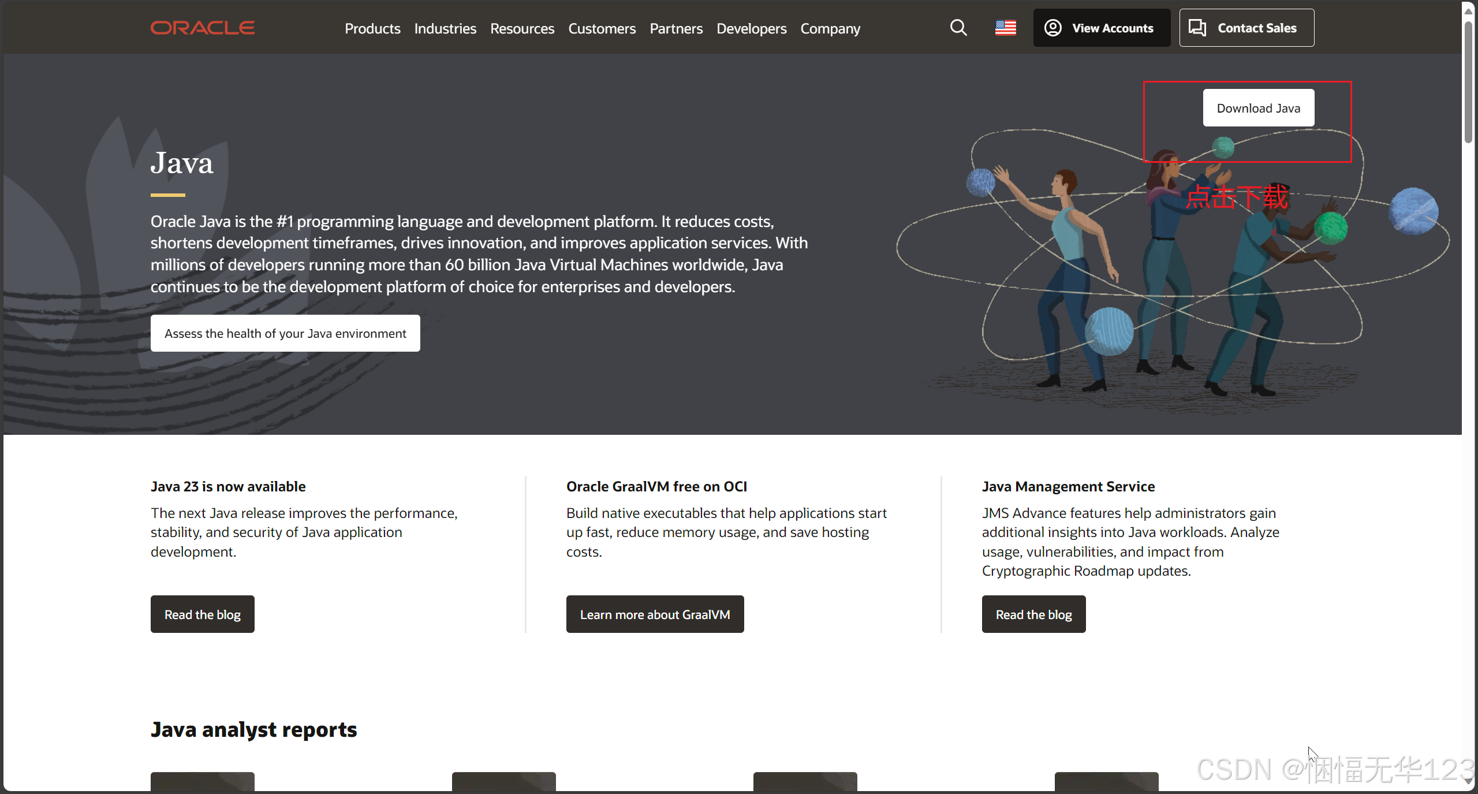Click the Download Java button
The height and width of the screenshot is (794, 1478).
1258,108
